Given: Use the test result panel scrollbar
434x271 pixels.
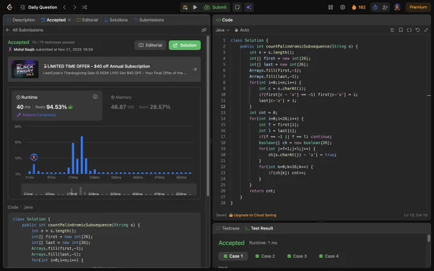Looking at the screenshot, I should [429, 238].
